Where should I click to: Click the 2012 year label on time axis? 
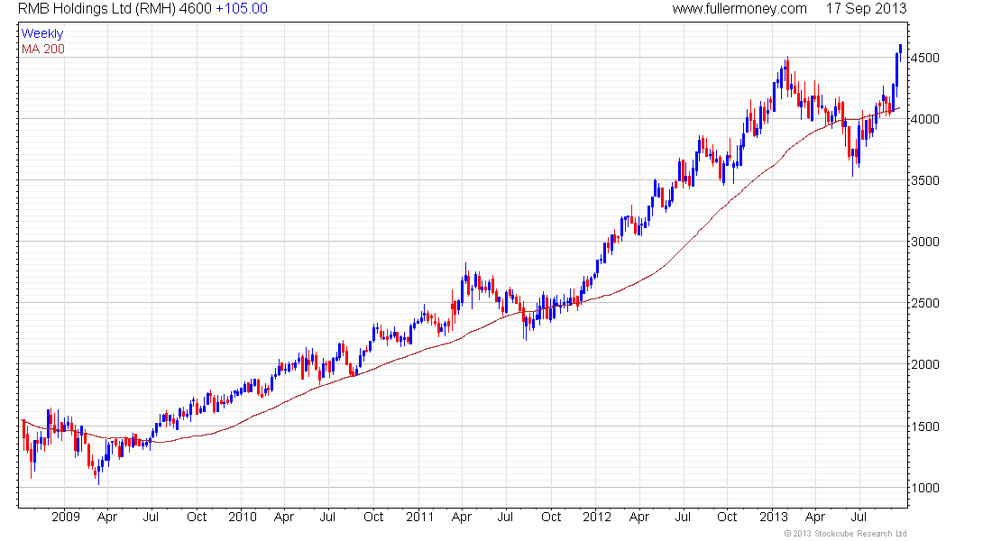pyautogui.click(x=597, y=517)
